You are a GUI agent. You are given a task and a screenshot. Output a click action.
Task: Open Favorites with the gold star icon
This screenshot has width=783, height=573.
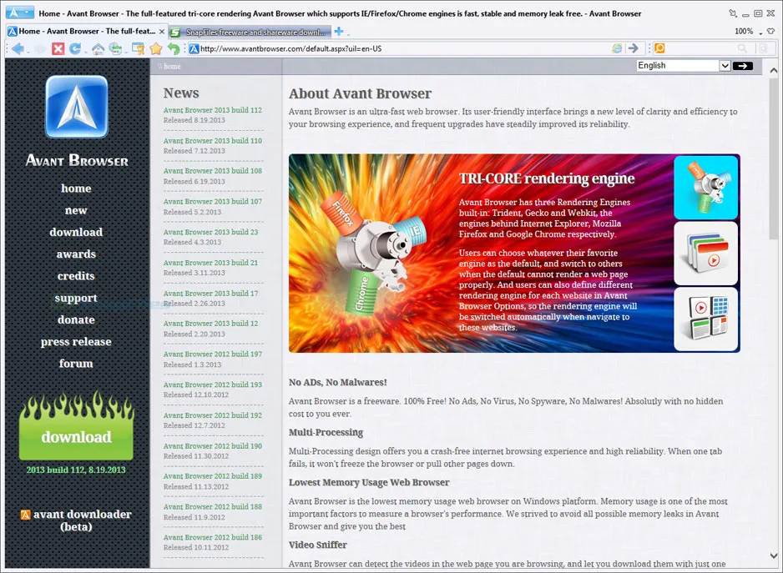pyautogui.click(x=156, y=48)
